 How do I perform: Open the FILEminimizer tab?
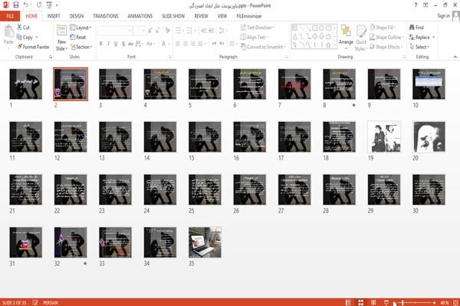point(249,16)
